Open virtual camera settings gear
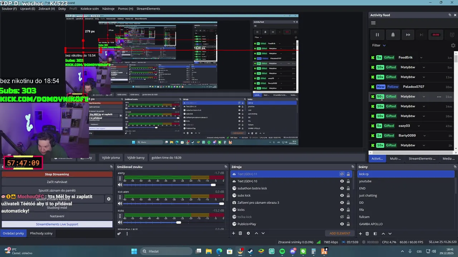458x257 pixels. pyautogui.click(x=109, y=199)
